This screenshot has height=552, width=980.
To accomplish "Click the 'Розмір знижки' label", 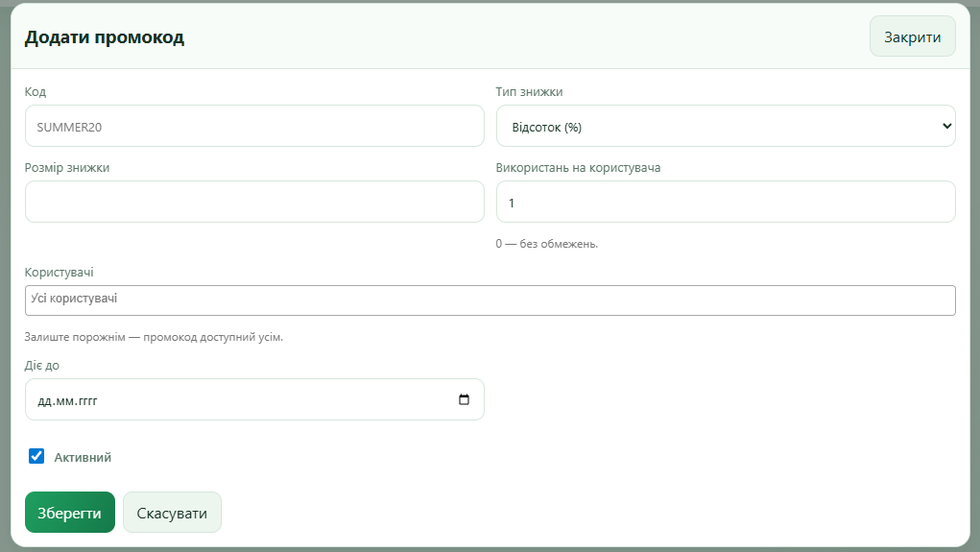I will click(x=67, y=168).
